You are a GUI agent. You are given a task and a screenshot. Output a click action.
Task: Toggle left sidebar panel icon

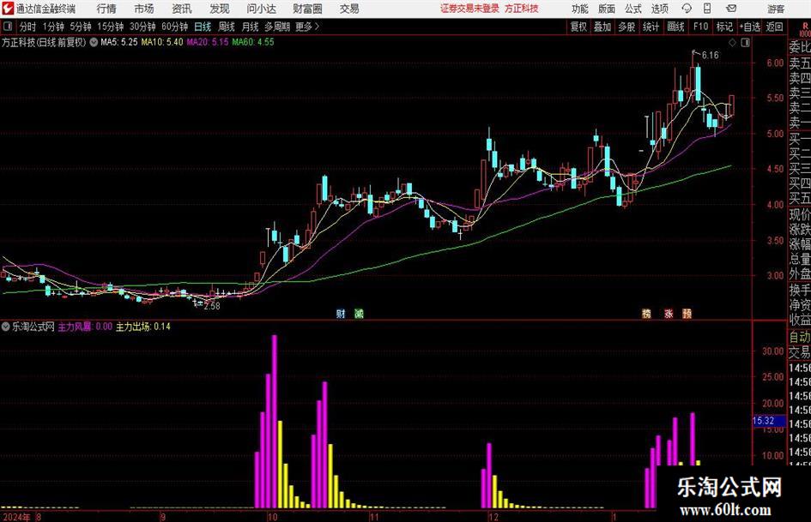coord(8,27)
